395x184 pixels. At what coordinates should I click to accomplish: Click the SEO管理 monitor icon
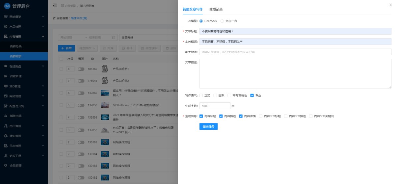6,86
